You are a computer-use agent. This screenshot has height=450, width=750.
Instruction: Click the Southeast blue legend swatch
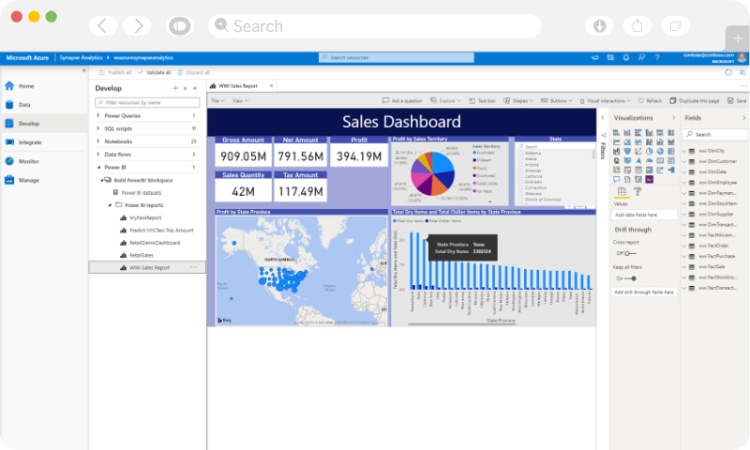coord(474,153)
